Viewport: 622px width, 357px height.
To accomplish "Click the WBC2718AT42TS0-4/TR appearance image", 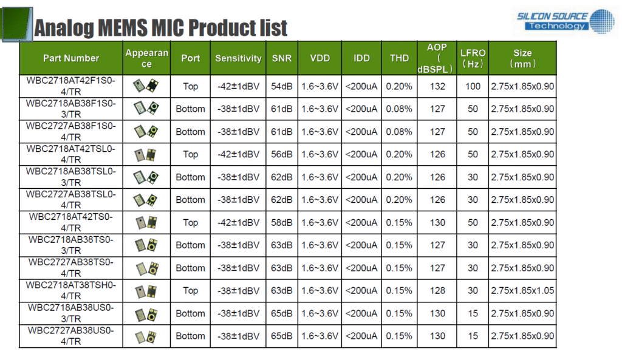I will click(146, 223).
